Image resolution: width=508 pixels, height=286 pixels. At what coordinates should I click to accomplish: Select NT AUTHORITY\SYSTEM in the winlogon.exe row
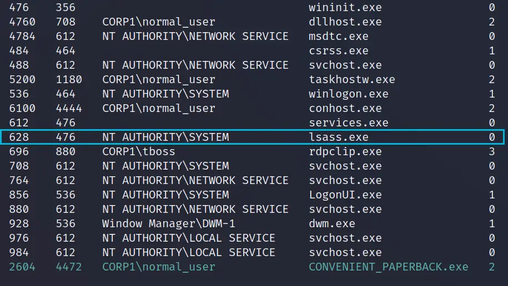[x=165, y=94]
